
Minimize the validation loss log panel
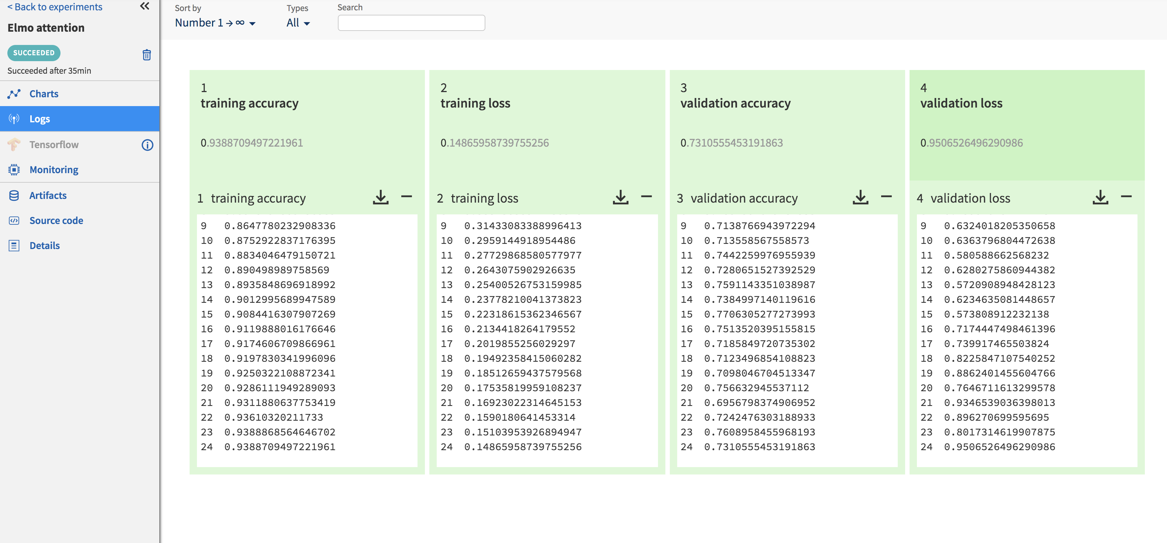point(1126,196)
